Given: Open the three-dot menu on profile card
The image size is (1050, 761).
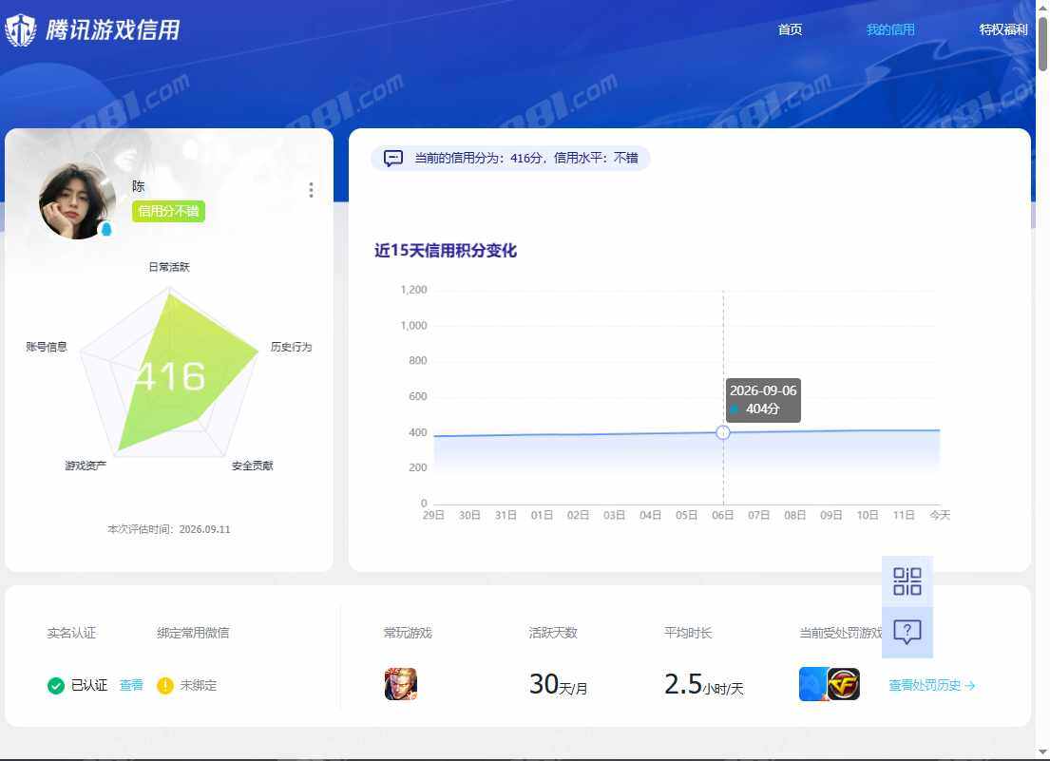Looking at the screenshot, I should pyautogui.click(x=311, y=190).
